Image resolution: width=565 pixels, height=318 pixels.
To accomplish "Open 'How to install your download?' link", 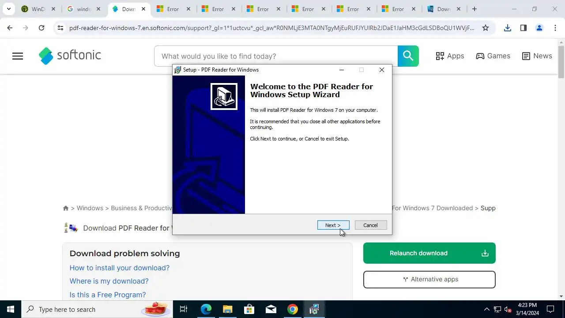I will click(x=120, y=268).
